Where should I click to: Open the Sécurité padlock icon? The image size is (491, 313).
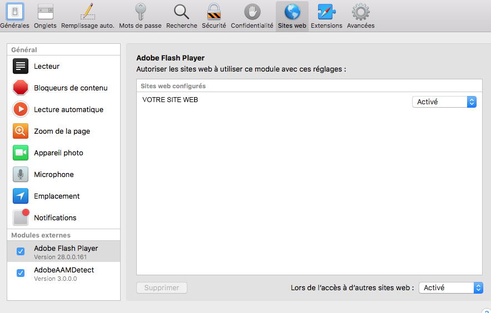214,12
